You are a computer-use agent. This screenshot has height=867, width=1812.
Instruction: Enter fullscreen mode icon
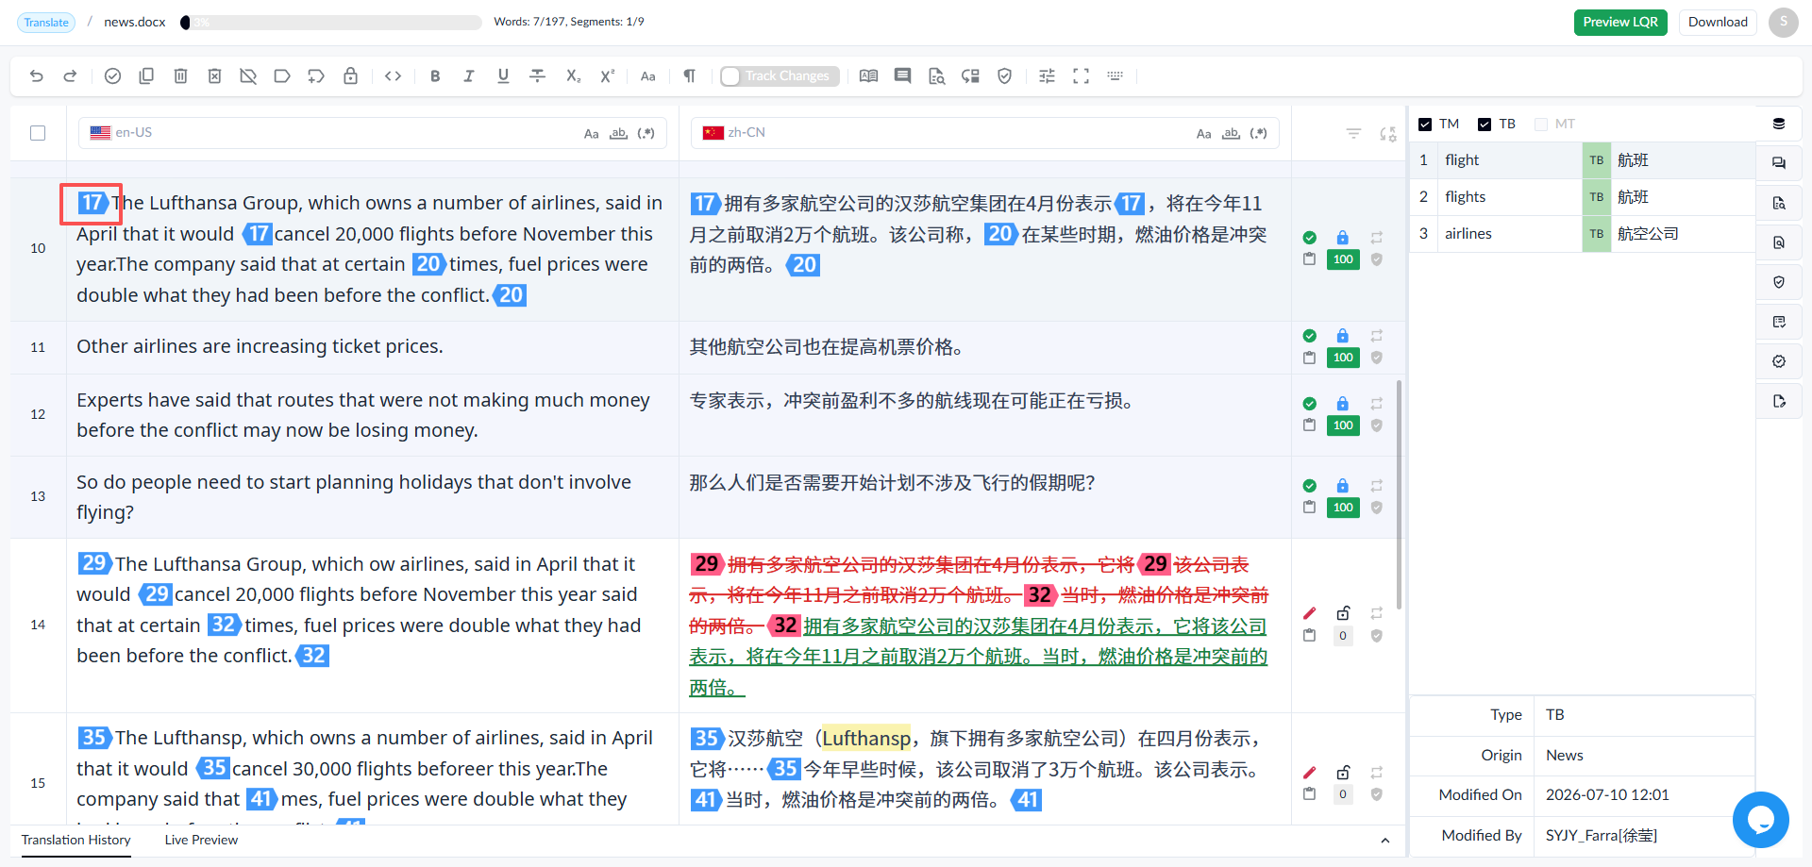tap(1081, 76)
